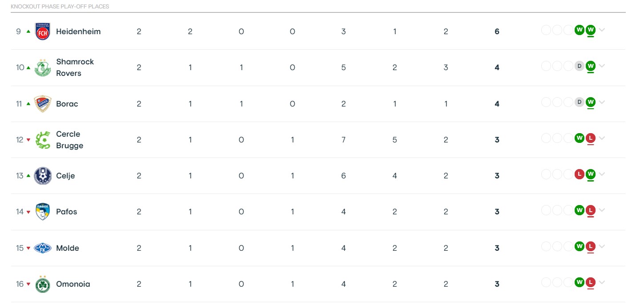Expand Omonoia's row details chevron
The width and height of the screenshot is (636, 304).
[x=602, y=282]
